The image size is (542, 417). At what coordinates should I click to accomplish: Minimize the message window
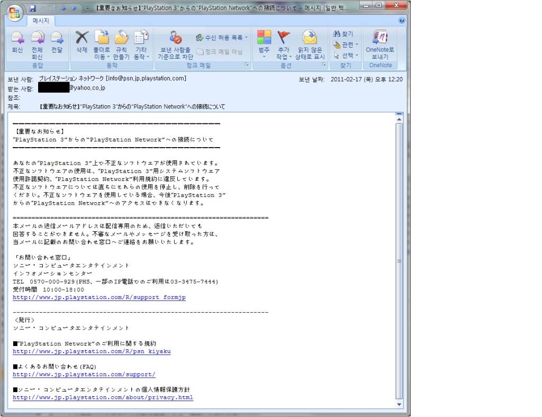click(366, 5)
